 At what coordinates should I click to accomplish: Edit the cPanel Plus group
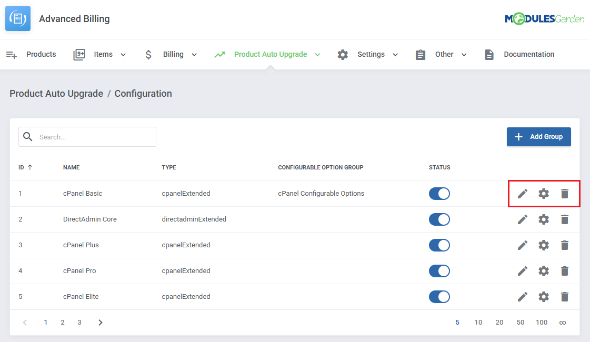pos(522,245)
